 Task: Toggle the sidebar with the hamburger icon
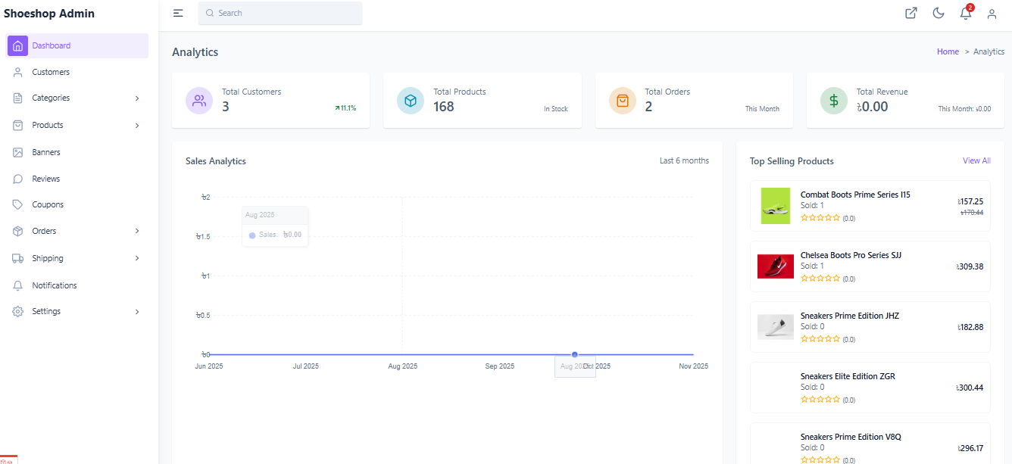[x=177, y=13]
